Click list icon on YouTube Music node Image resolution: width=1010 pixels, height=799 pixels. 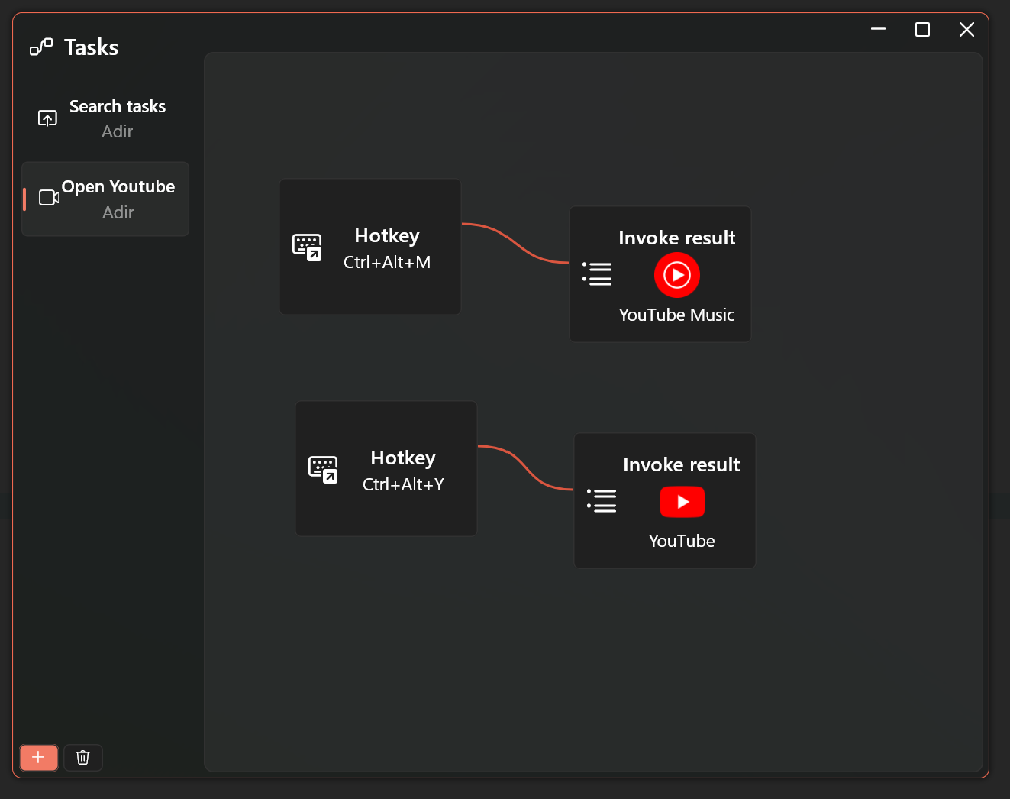pyautogui.click(x=597, y=273)
